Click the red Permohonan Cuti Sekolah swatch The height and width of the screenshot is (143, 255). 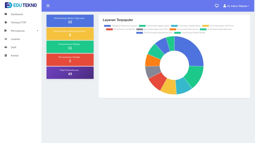(x=109, y=29)
